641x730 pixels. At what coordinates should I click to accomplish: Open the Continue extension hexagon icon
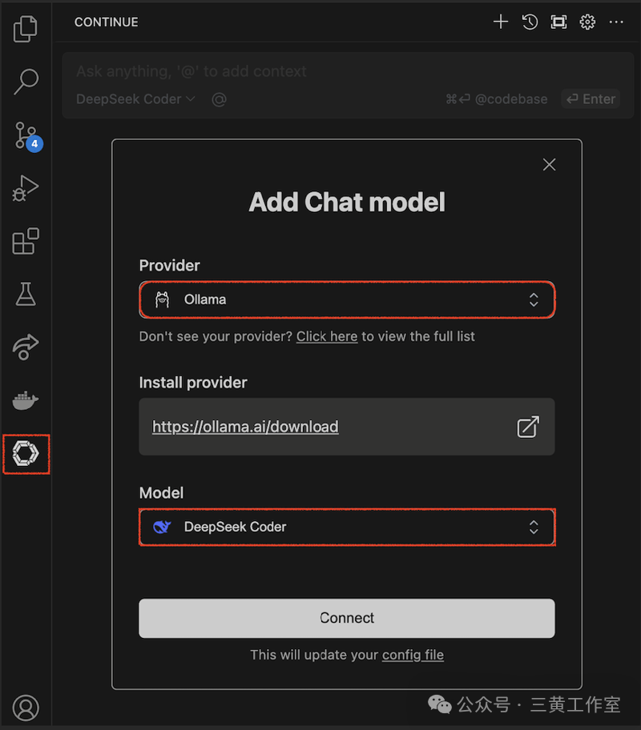(x=26, y=454)
